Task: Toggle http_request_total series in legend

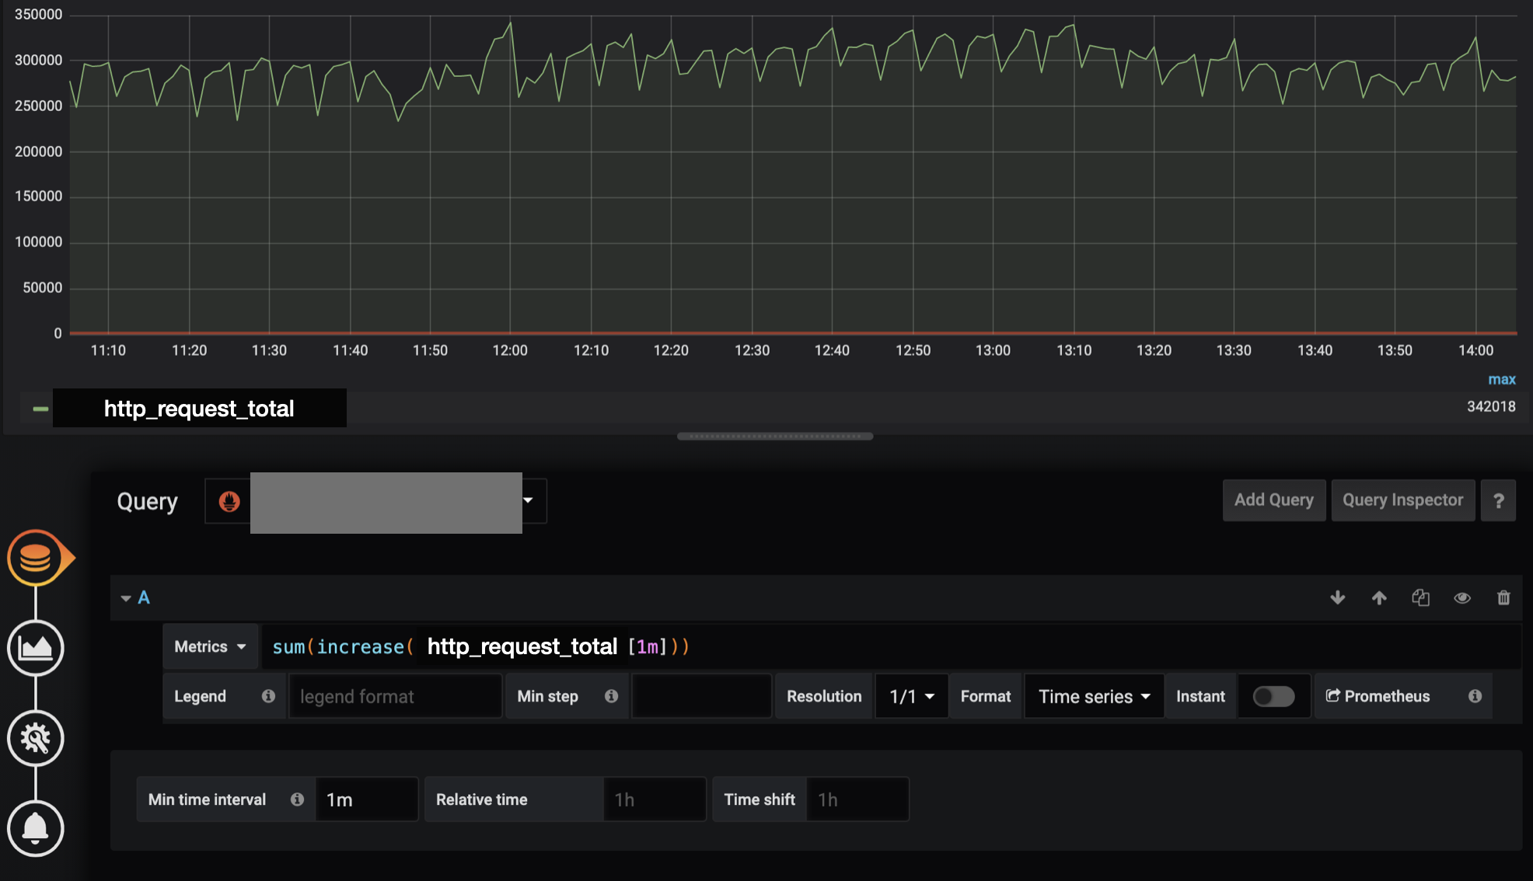Action: [199, 409]
